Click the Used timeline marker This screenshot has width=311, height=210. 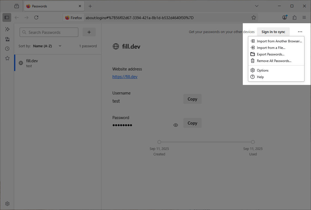(253, 142)
